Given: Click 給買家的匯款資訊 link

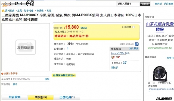Looking at the screenshot, I should 64,75.
